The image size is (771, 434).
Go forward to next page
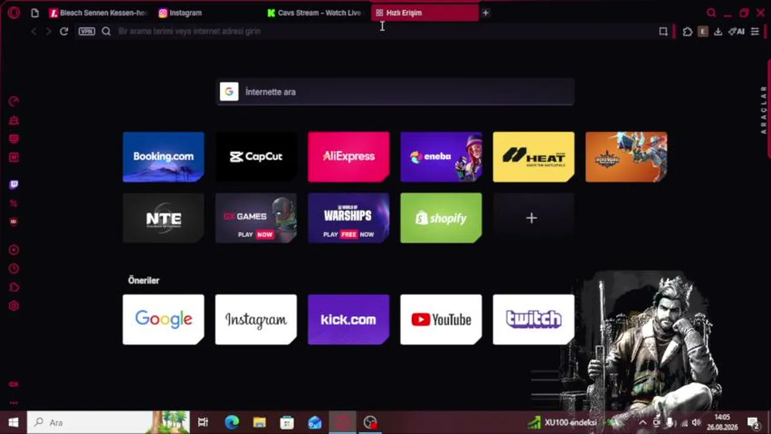pos(48,31)
